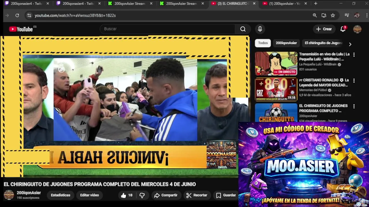The image size is (369, 207).
Task: Reload the page in the browser
Action: point(17,16)
